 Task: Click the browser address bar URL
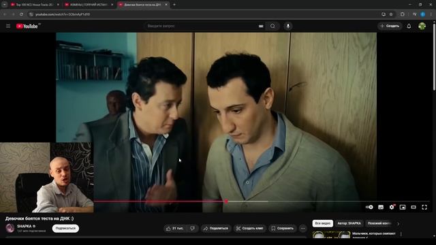tap(63, 14)
